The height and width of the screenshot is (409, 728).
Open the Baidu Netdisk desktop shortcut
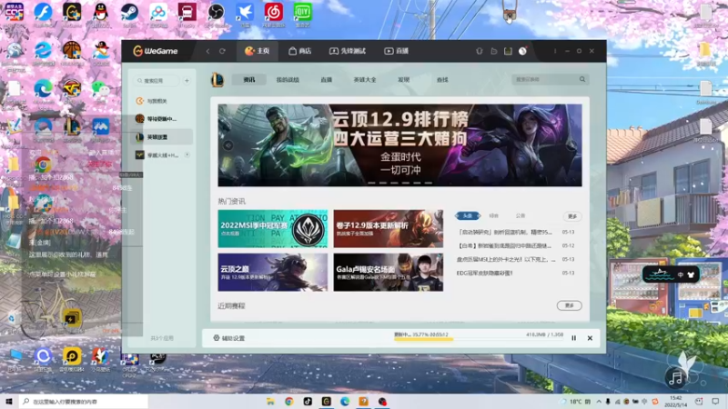[x=158, y=15]
